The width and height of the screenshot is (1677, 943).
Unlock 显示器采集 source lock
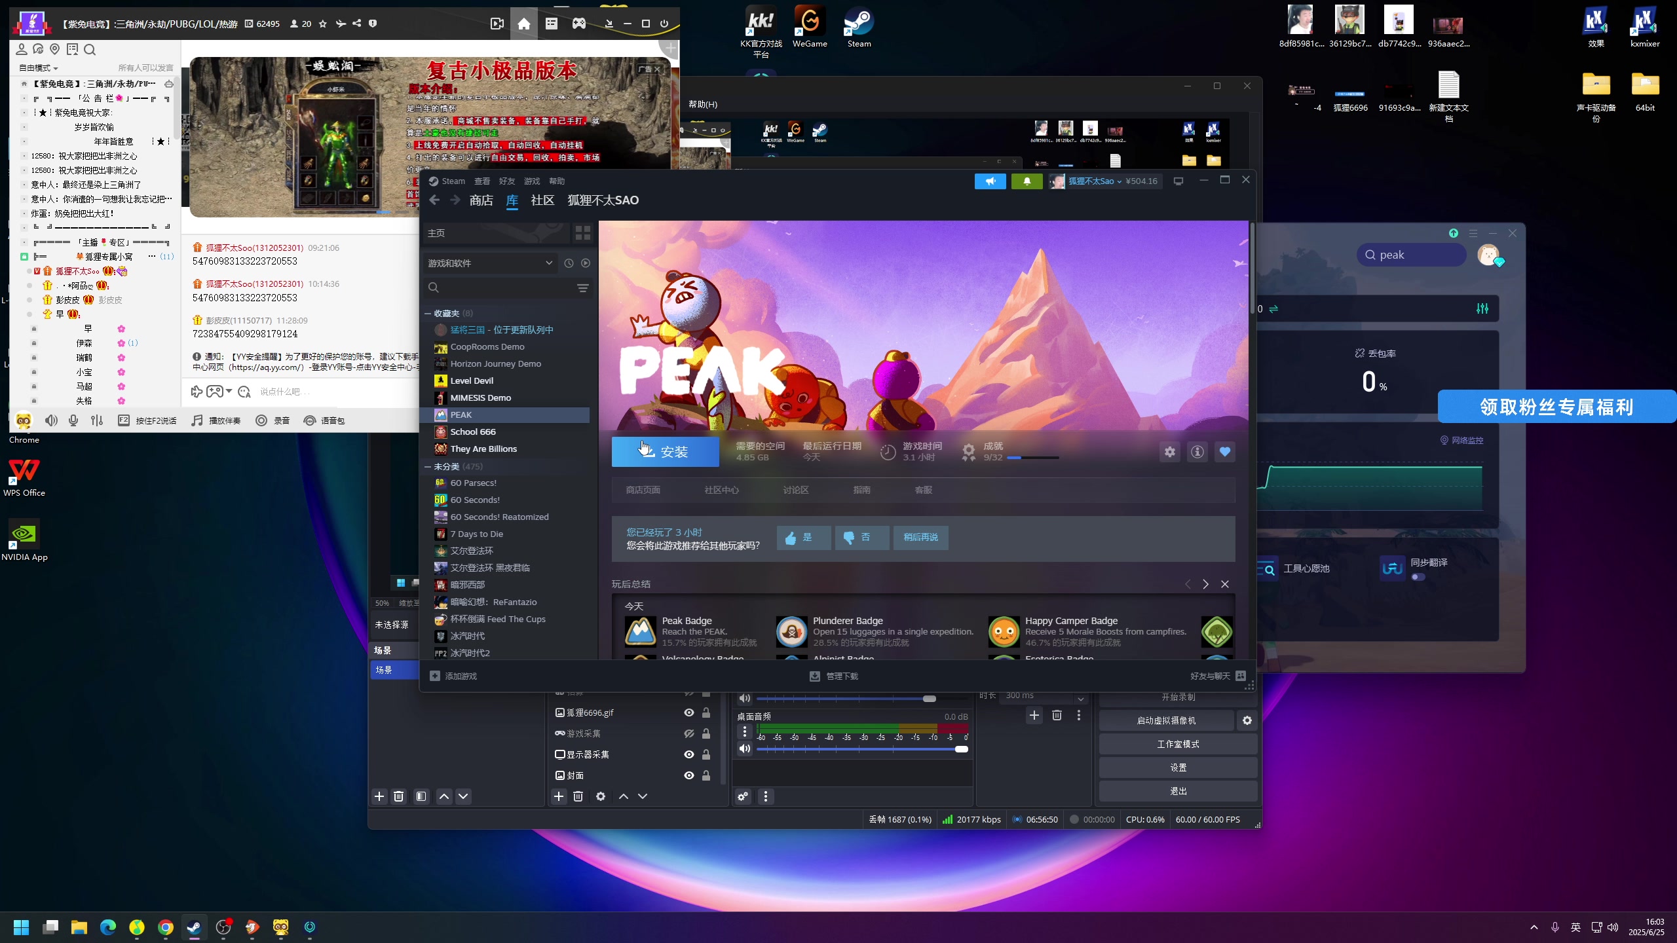click(x=706, y=754)
